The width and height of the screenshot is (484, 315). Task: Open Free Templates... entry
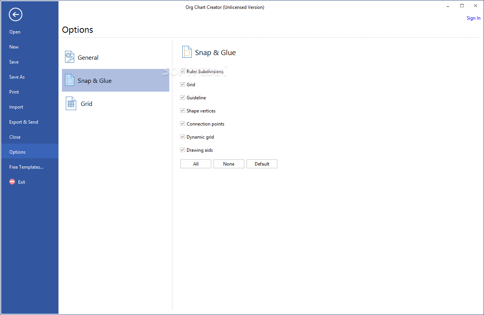30,167
